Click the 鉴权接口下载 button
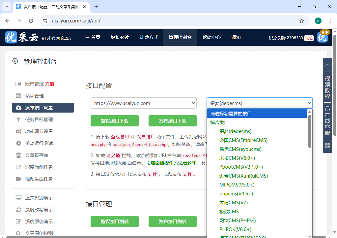 click(114, 121)
